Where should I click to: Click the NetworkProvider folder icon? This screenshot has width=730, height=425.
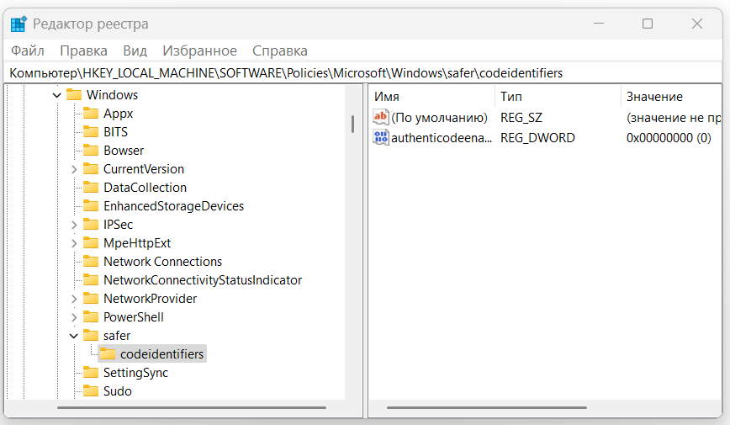(91, 298)
